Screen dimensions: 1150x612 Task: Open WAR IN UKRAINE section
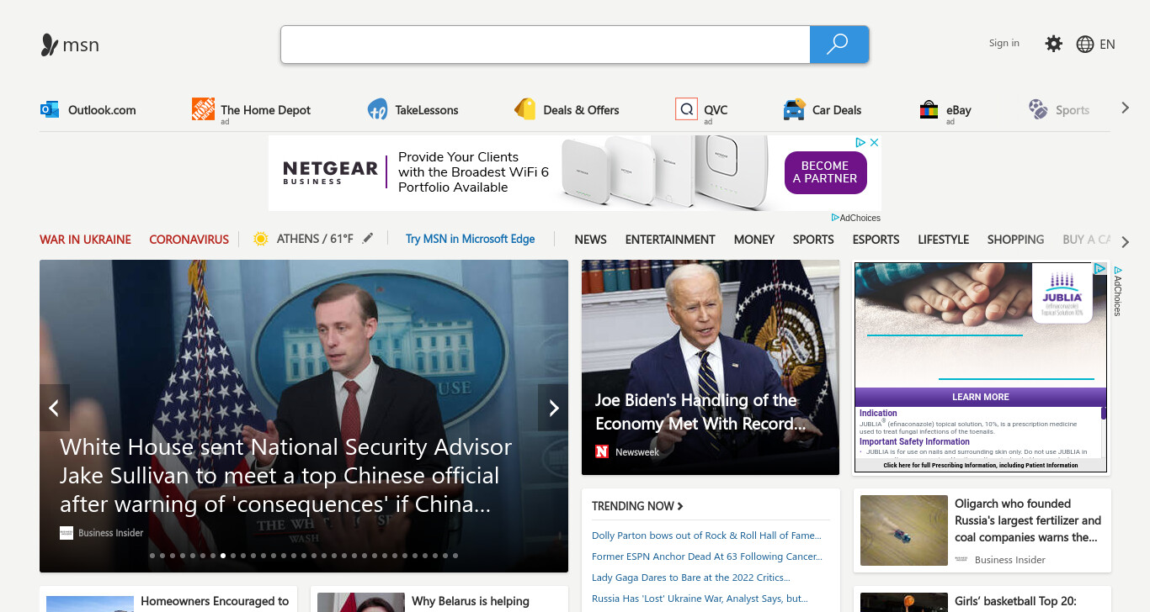click(85, 240)
